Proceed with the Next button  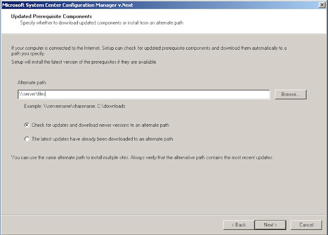pyautogui.click(x=270, y=225)
